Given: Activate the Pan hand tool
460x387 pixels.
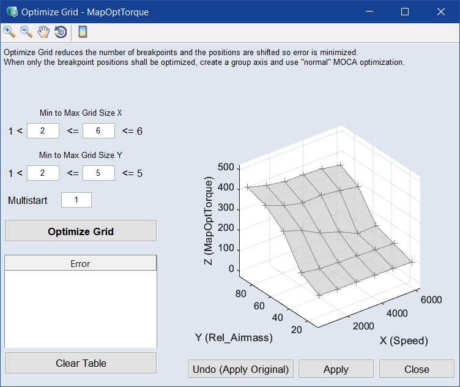Looking at the screenshot, I should (43, 32).
